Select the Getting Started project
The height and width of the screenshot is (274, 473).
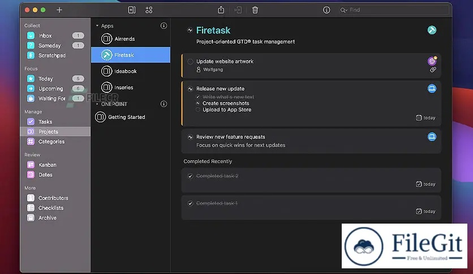click(131, 117)
